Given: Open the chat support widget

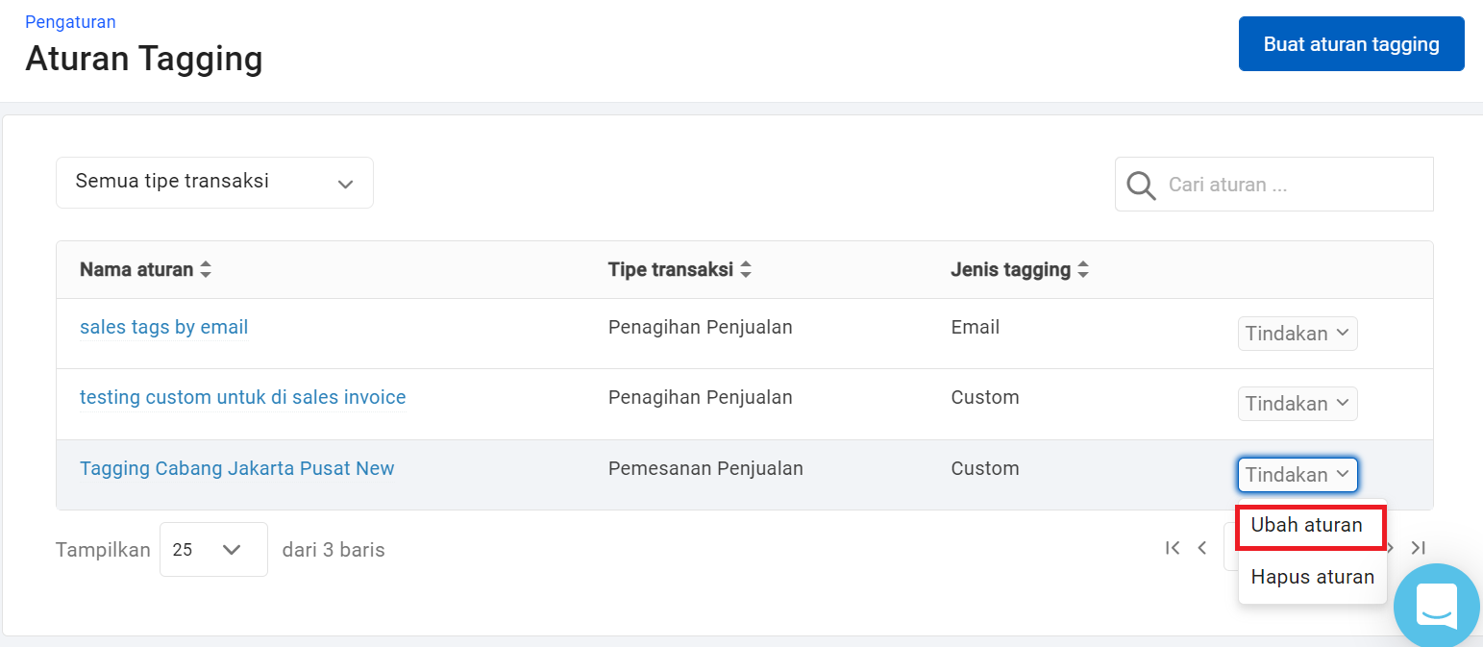Looking at the screenshot, I should 1437,606.
